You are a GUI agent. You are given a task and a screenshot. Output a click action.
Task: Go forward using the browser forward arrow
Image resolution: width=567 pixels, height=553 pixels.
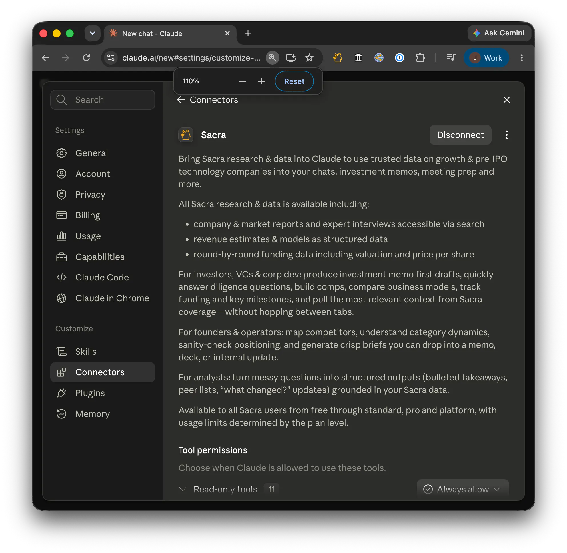tap(66, 57)
